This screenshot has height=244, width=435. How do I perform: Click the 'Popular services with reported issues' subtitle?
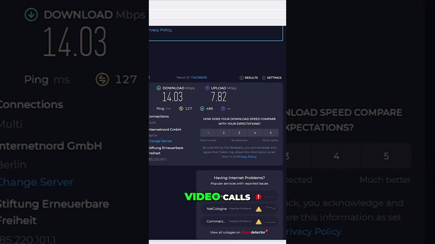(239, 184)
